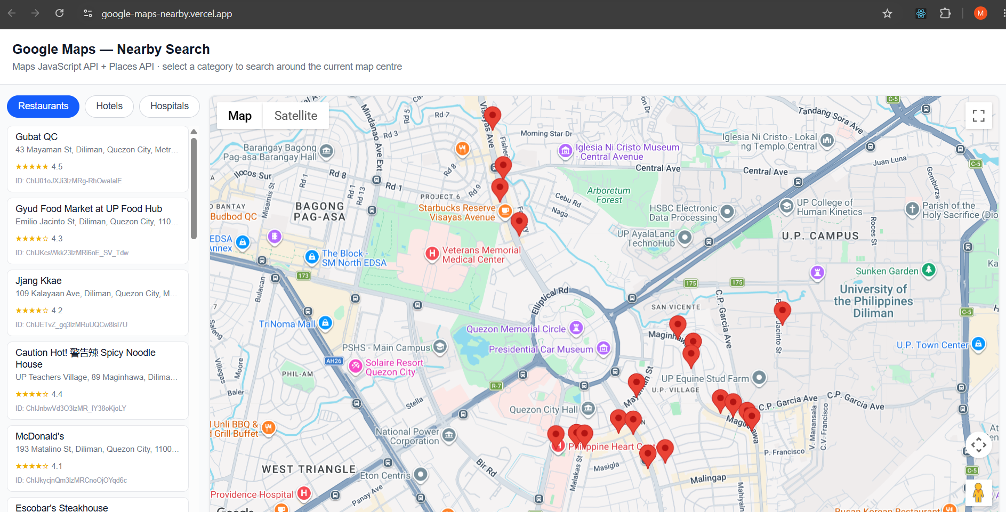
Task: Open map camera controls
Action: (x=978, y=444)
